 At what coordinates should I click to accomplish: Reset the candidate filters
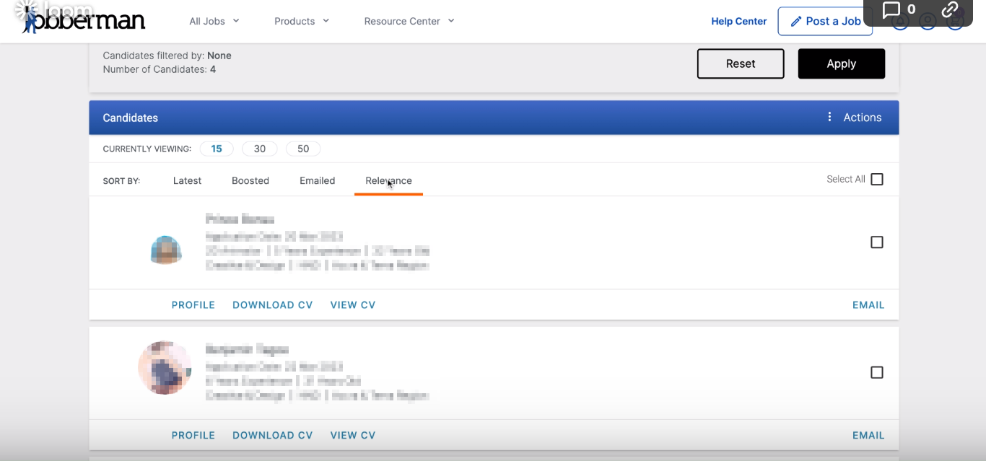tap(741, 63)
